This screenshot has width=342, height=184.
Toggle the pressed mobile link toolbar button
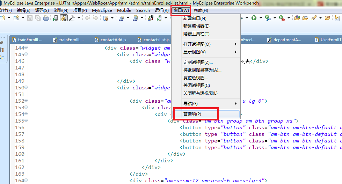click(x=64, y=18)
